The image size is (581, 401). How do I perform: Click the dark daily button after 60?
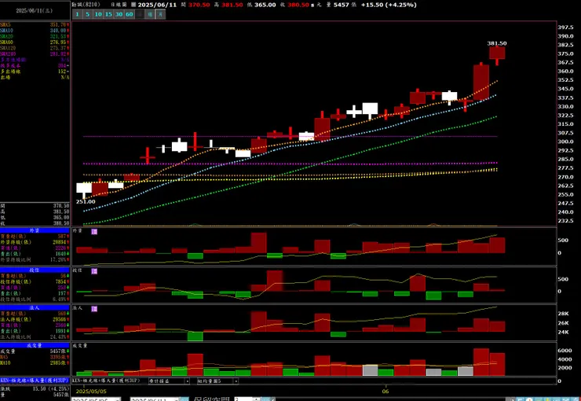pyautogui.click(x=139, y=14)
